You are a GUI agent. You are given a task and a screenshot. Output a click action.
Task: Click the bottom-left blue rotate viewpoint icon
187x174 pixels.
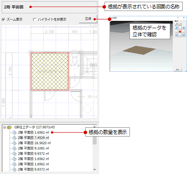coord(176,35)
